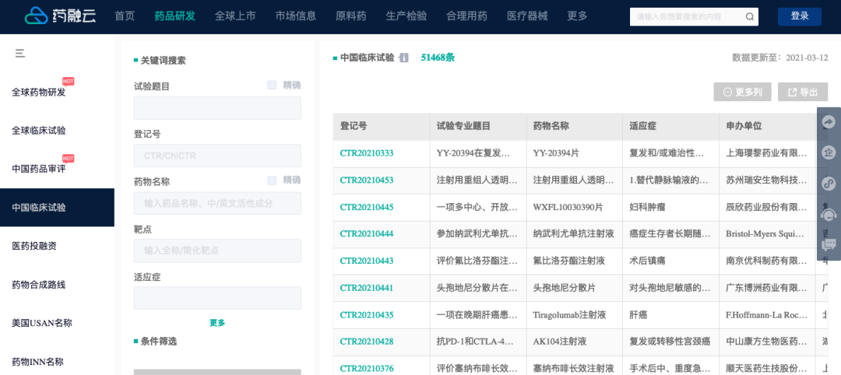Toggle the hamburger sidebar menu icon
This screenshot has width=841, height=375.
point(20,53)
